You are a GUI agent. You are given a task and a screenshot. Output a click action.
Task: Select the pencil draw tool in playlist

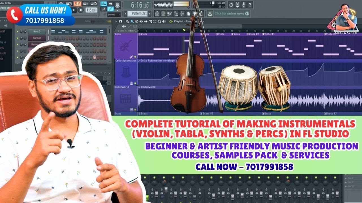[x=128, y=21]
